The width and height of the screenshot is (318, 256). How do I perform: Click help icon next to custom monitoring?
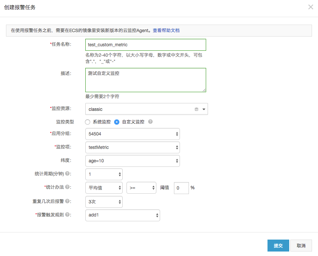pos(150,122)
